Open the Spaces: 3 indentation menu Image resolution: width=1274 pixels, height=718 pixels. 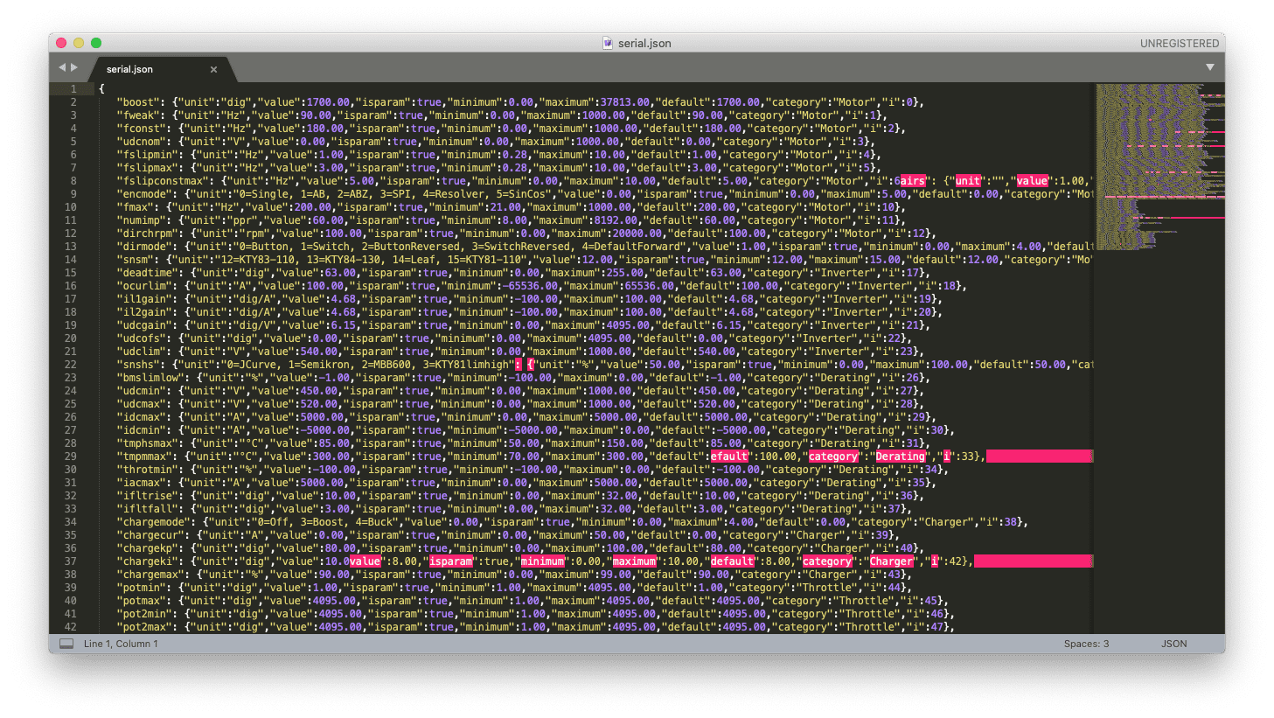pyautogui.click(x=1086, y=644)
